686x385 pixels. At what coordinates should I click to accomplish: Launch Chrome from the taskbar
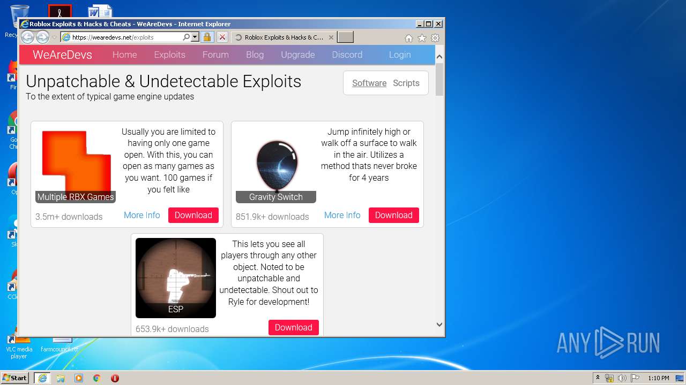[97, 378]
